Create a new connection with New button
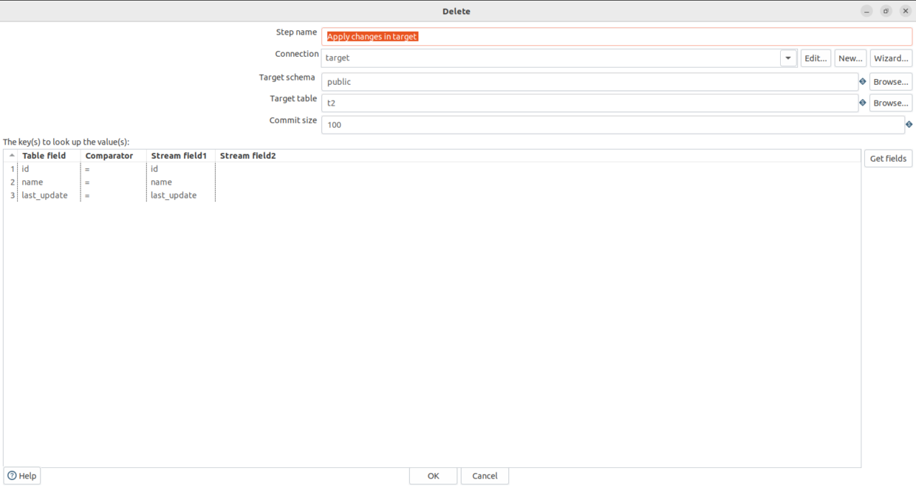The height and width of the screenshot is (488, 916). click(850, 58)
